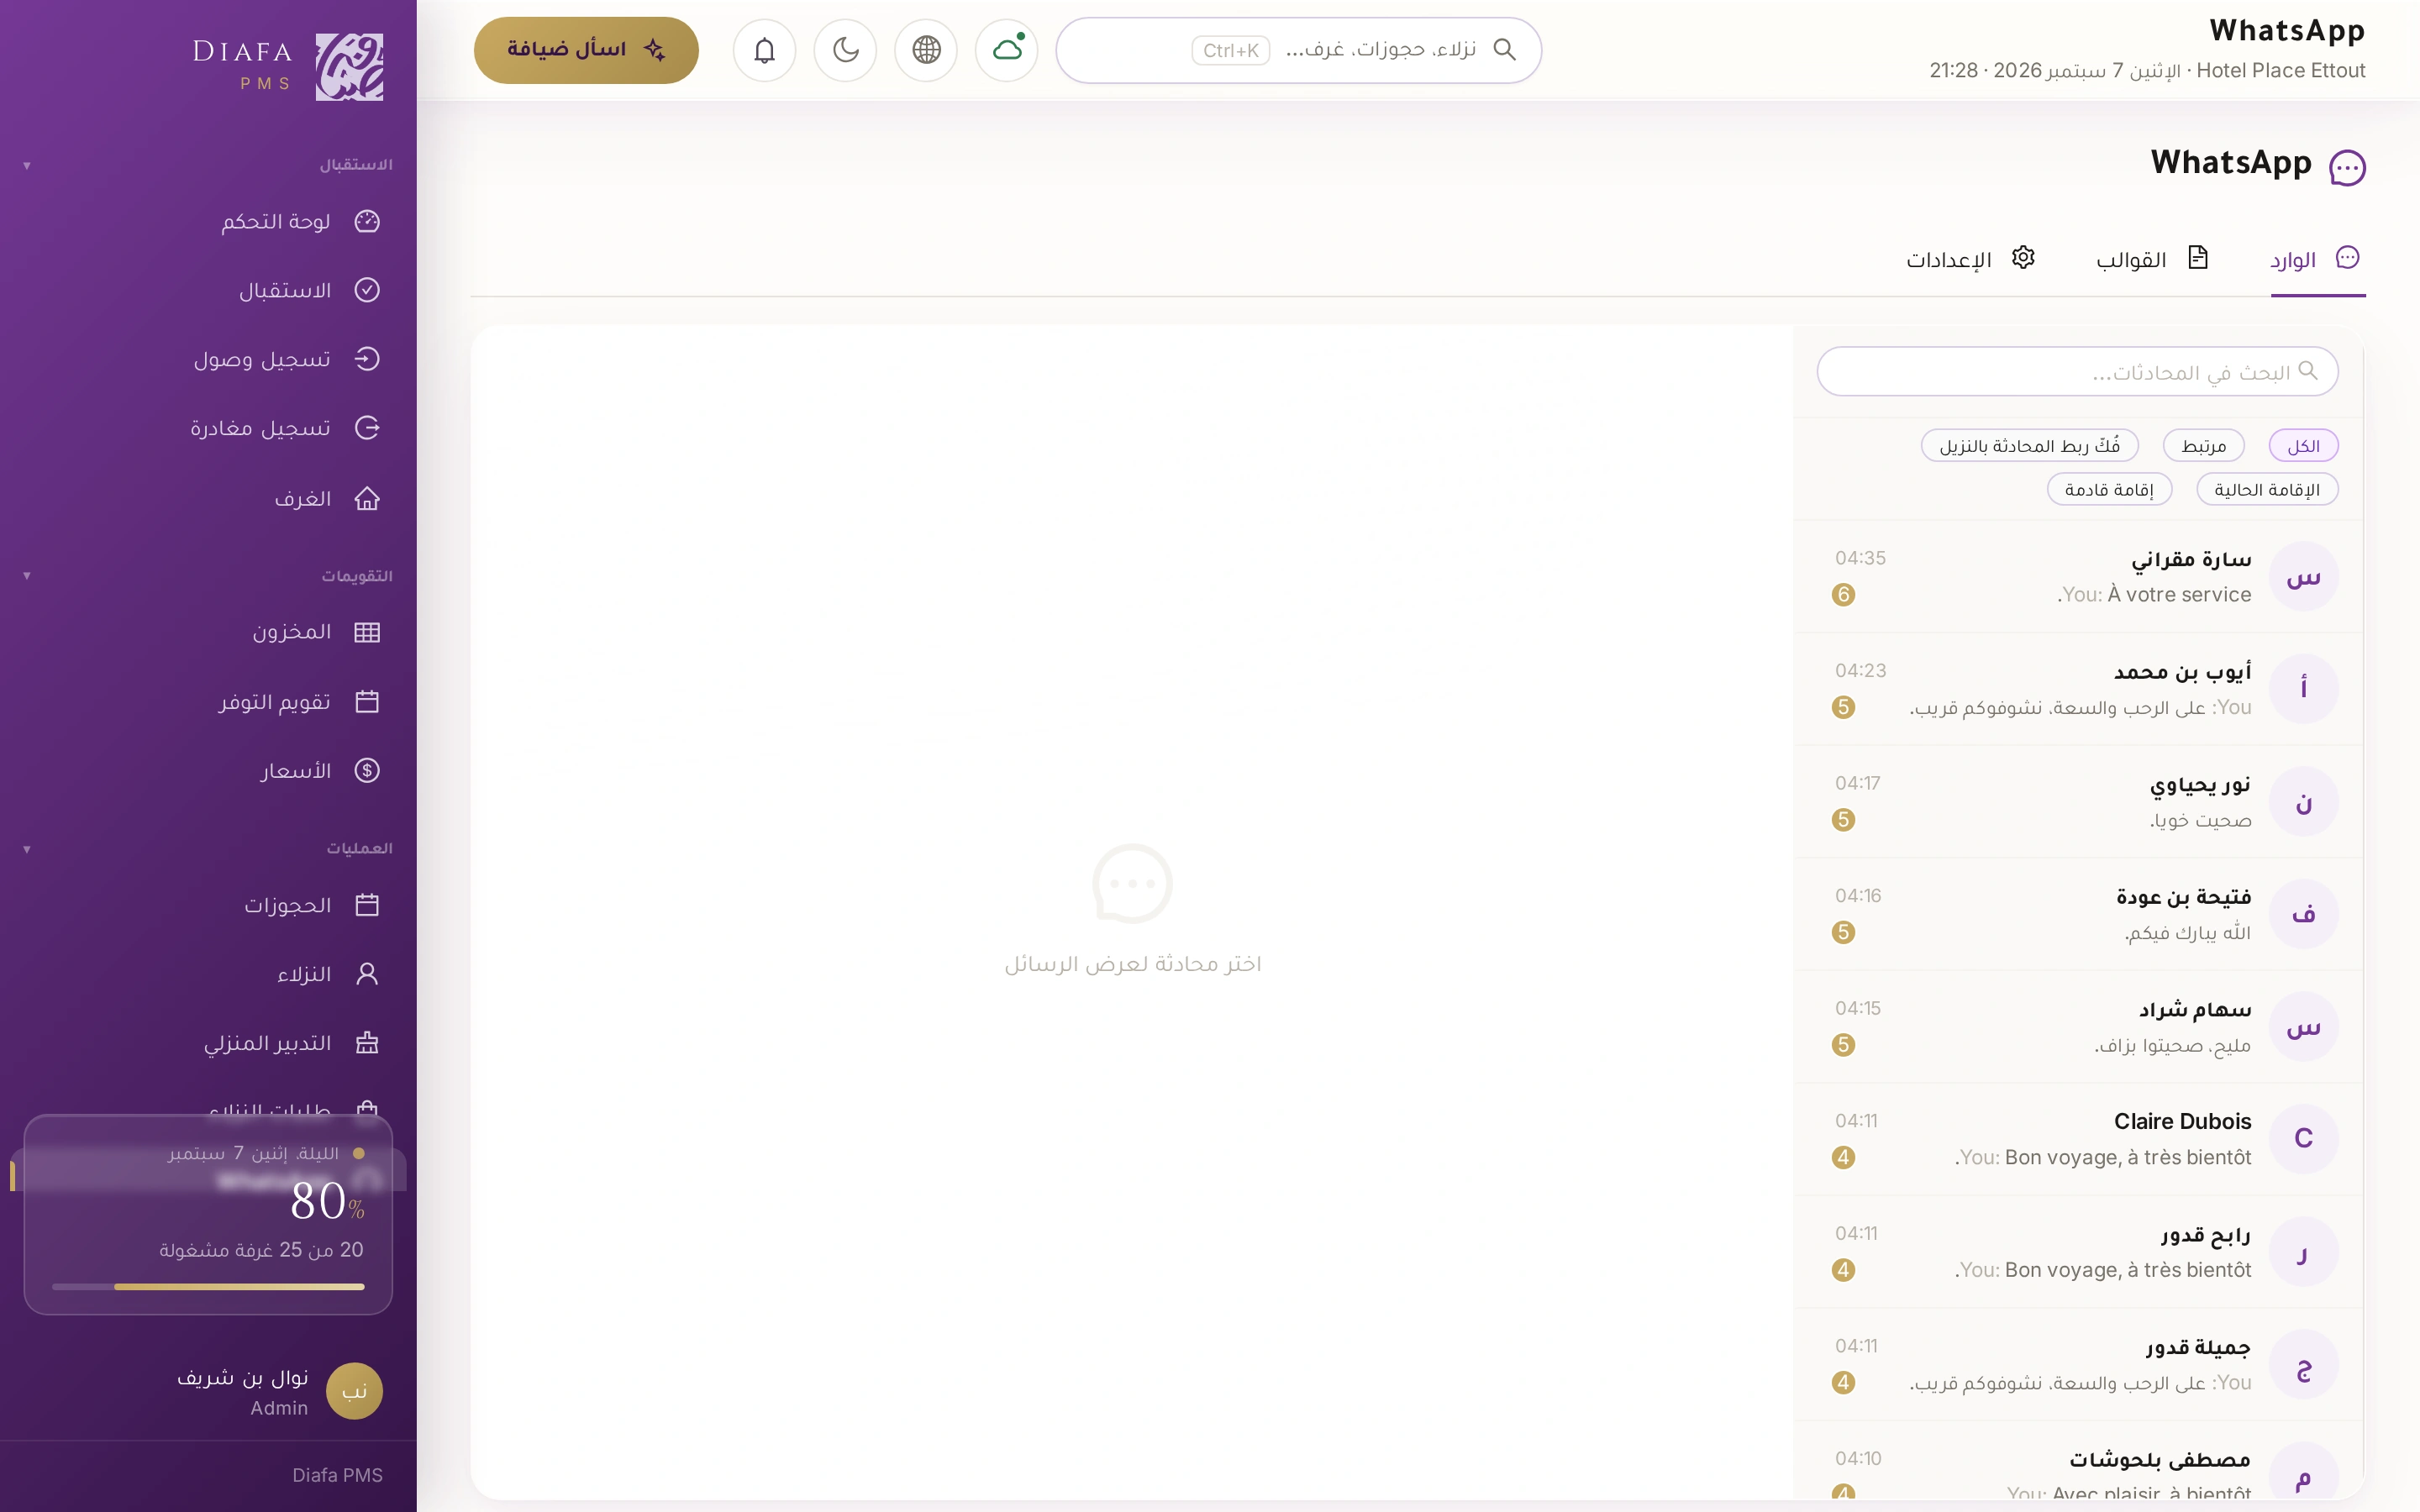Click Claire Dubois avatar letter C
This screenshot has width=2420, height=1512.
pos(2303,1139)
